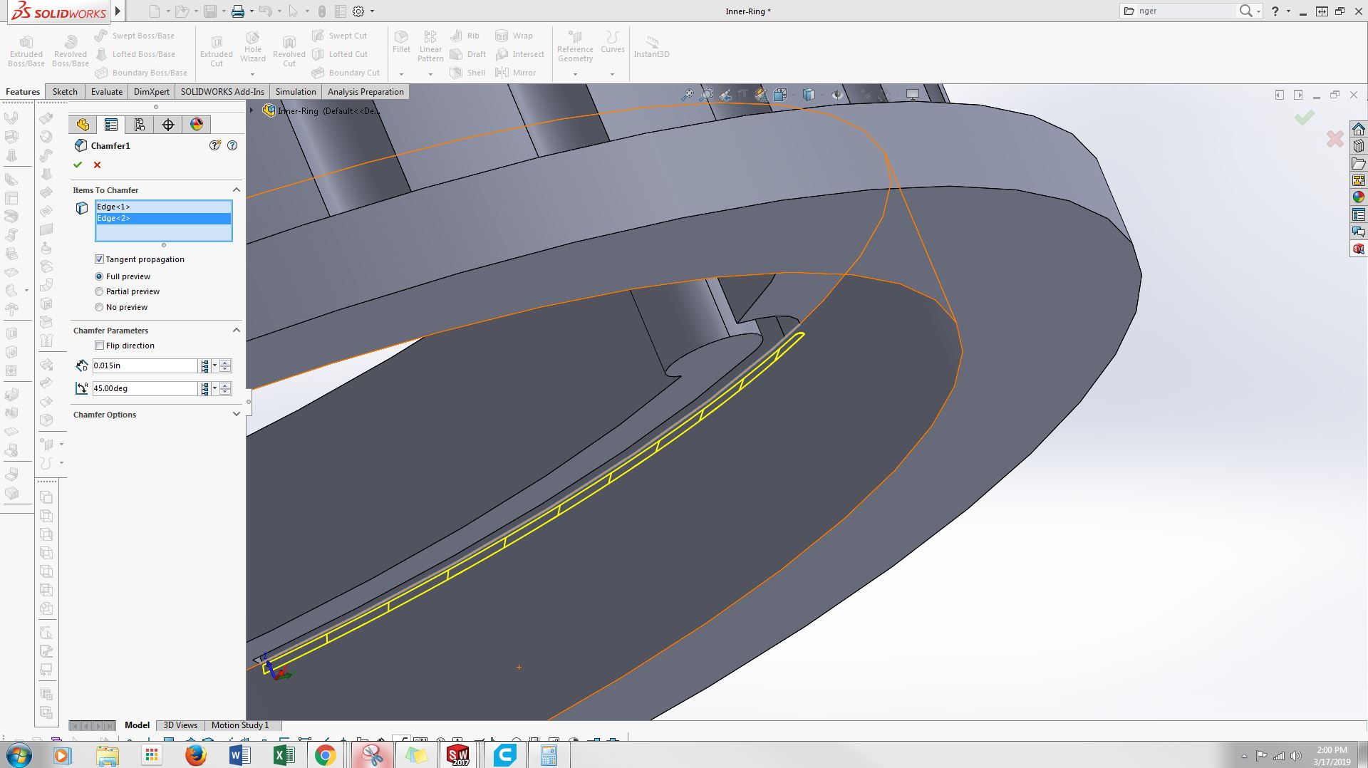The width and height of the screenshot is (1368, 768).
Task: Open the SOLIDWORKS Add-Ins tab
Action: coord(222,92)
